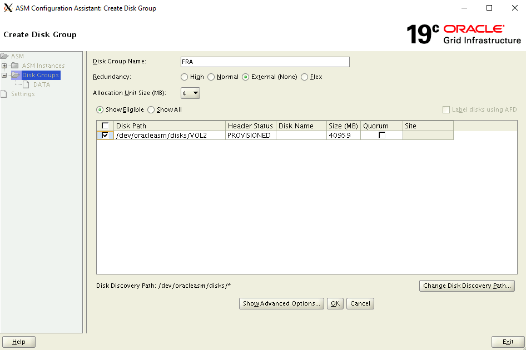The image size is (526, 350).
Task: Click the Disk Group Name input field
Action: tap(265, 62)
